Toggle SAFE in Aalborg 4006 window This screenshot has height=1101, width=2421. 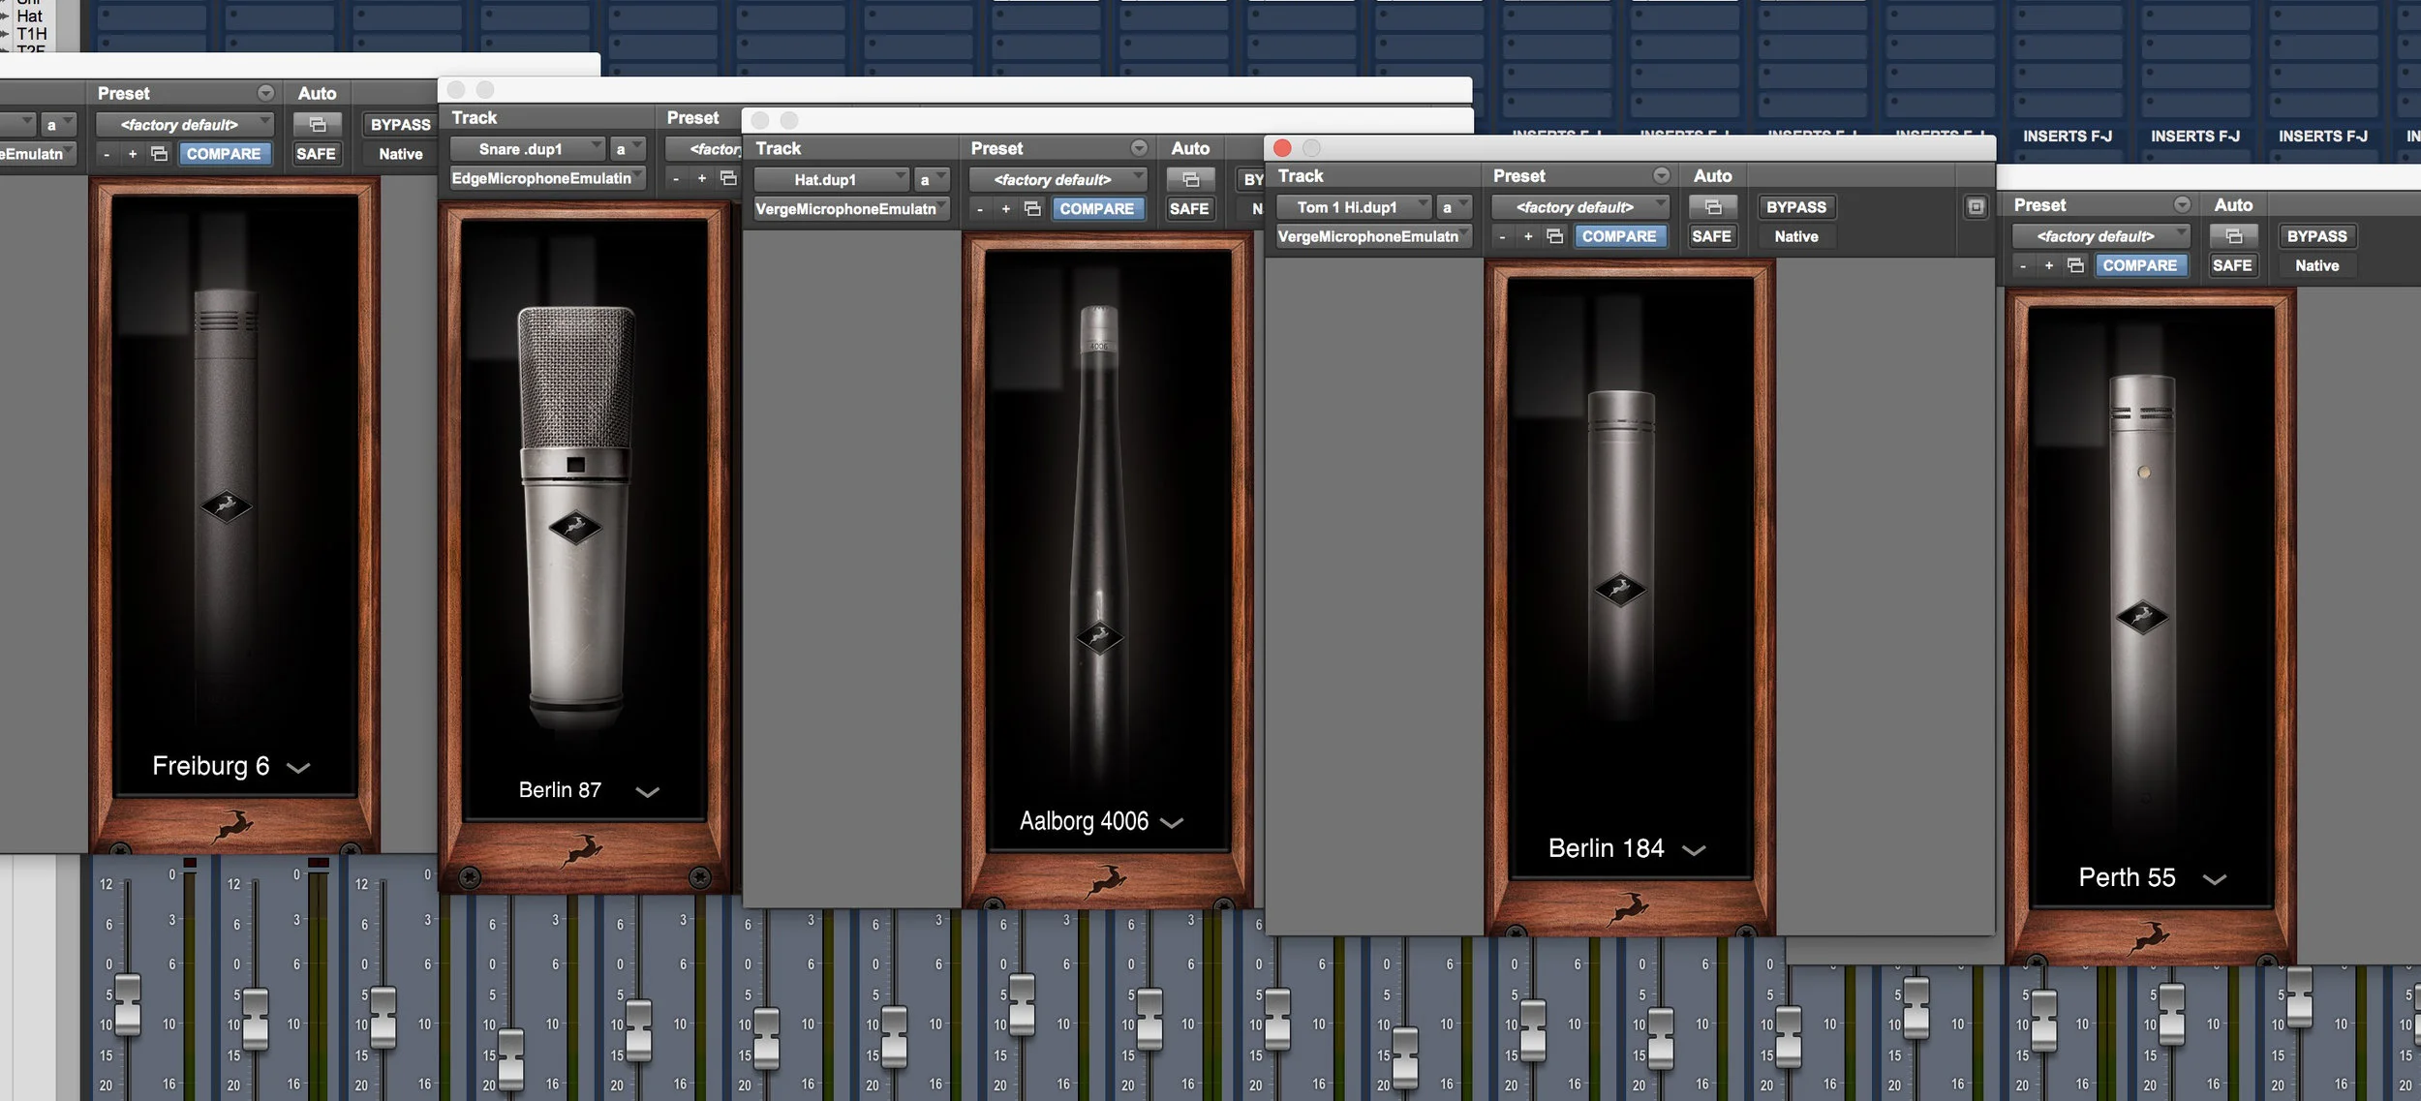pyautogui.click(x=1189, y=208)
